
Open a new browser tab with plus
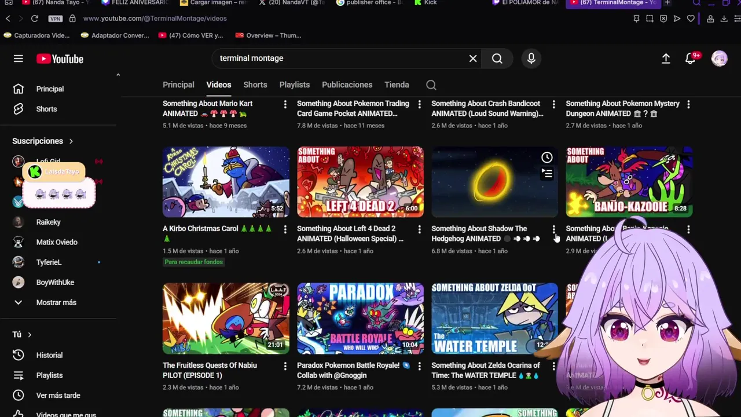click(667, 3)
